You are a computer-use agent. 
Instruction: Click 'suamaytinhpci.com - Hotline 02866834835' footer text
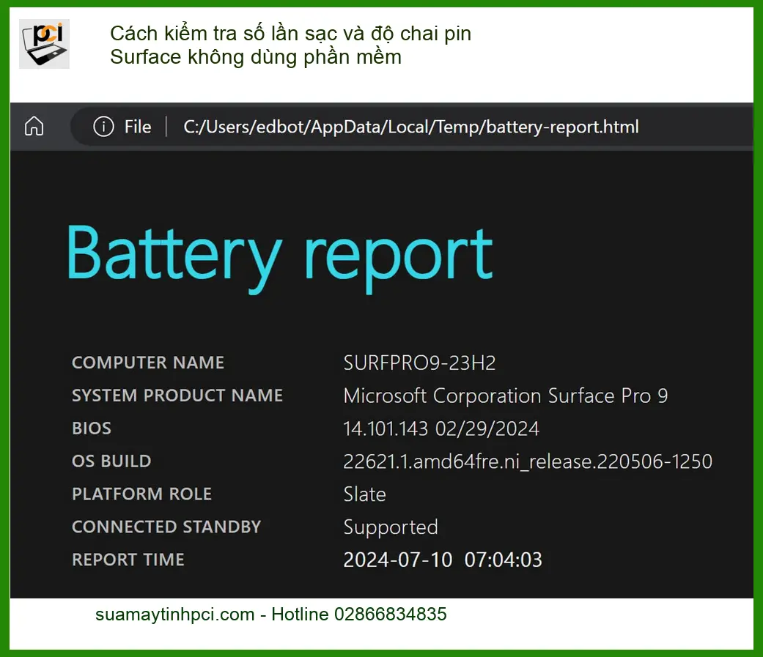click(271, 615)
